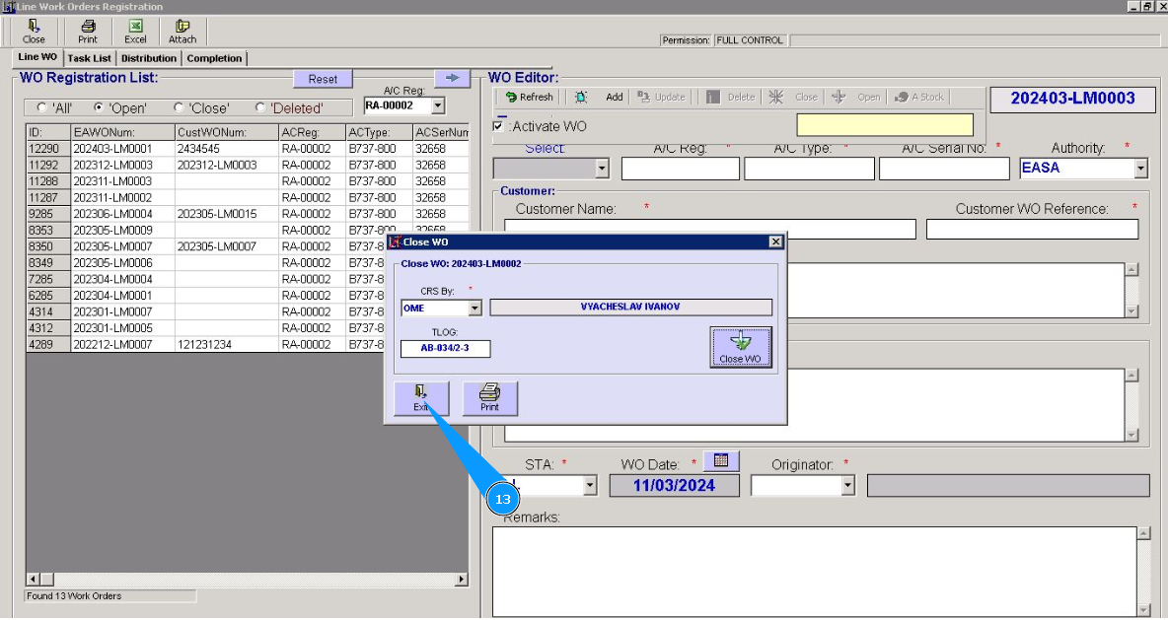
Task: Export list with the Excel icon
Action: [135, 31]
